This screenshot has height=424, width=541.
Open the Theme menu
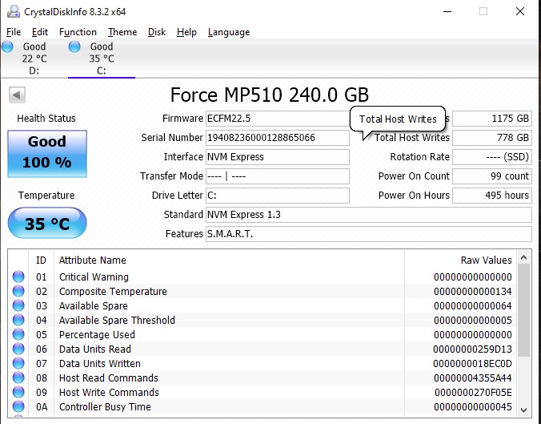(x=122, y=32)
